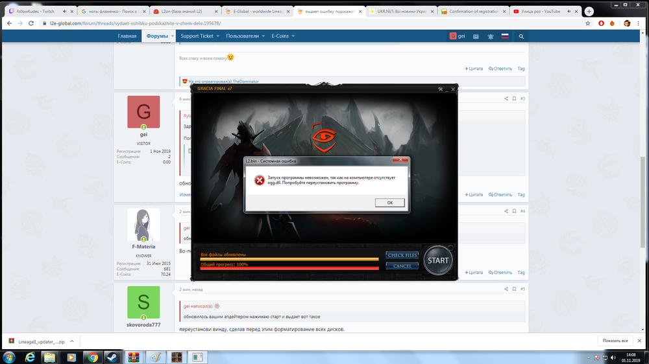This screenshot has width=649, height=364.
Task: Click the CHECK FILES launcher button
Action: coord(402,255)
